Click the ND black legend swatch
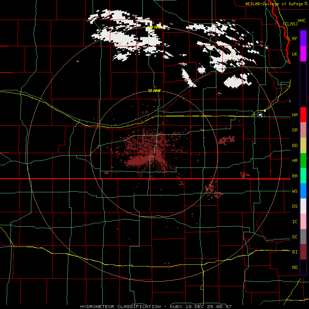Viewport: 309px width, 309px height. coord(303,267)
